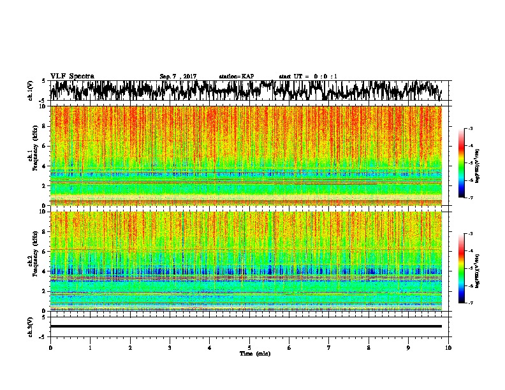
Task: Click the ch.1 waveform trace panel
Action: point(249,90)
